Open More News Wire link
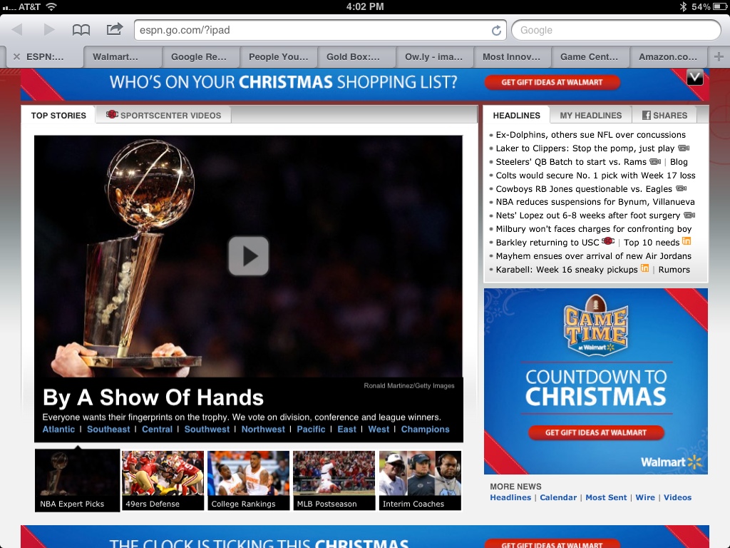Image resolution: width=730 pixels, height=548 pixels. pos(645,497)
